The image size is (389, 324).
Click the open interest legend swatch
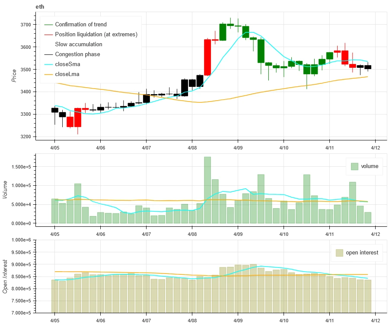tap(338, 253)
